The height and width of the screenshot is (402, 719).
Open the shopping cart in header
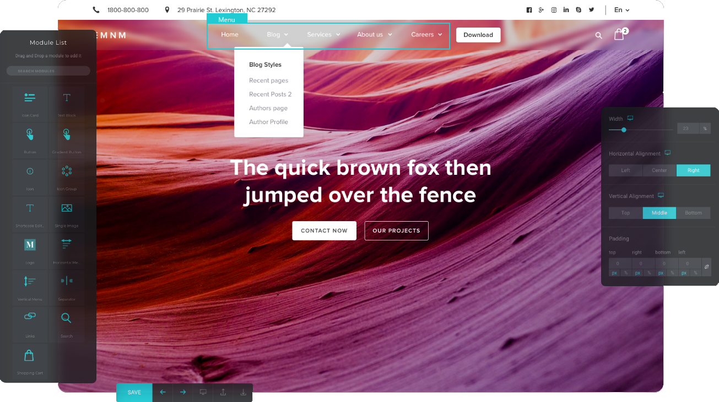(619, 35)
